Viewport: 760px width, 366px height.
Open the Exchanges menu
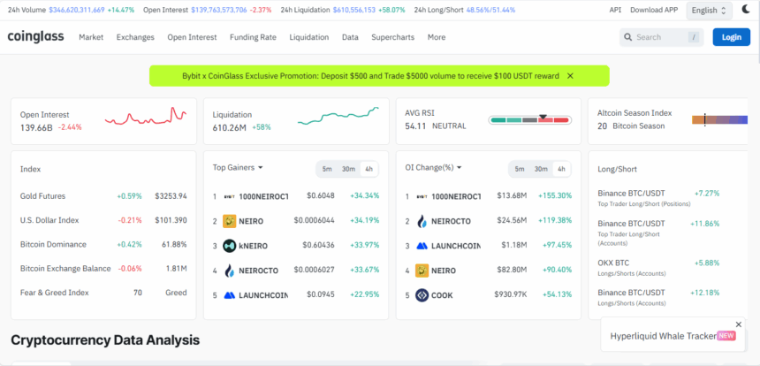(135, 37)
